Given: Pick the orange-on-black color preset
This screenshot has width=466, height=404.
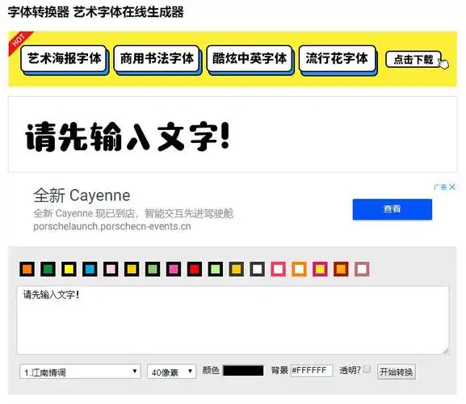Looking at the screenshot, I should tap(27, 269).
